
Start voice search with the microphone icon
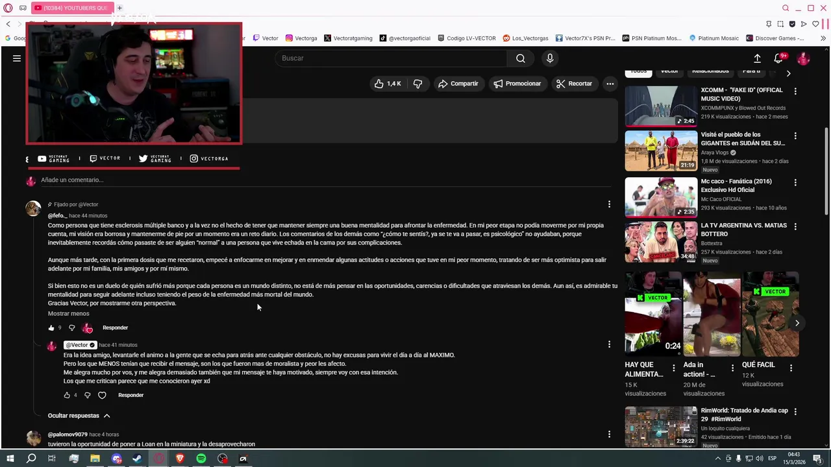tap(550, 58)
